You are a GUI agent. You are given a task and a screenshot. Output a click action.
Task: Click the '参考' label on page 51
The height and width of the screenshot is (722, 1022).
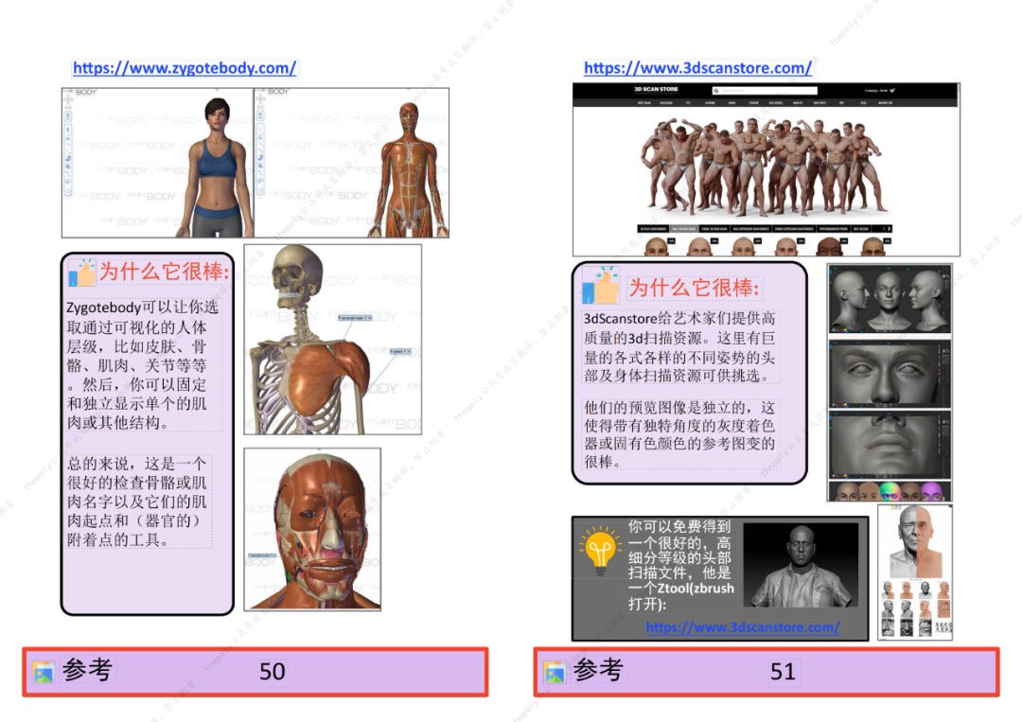[x=599, y=671]
